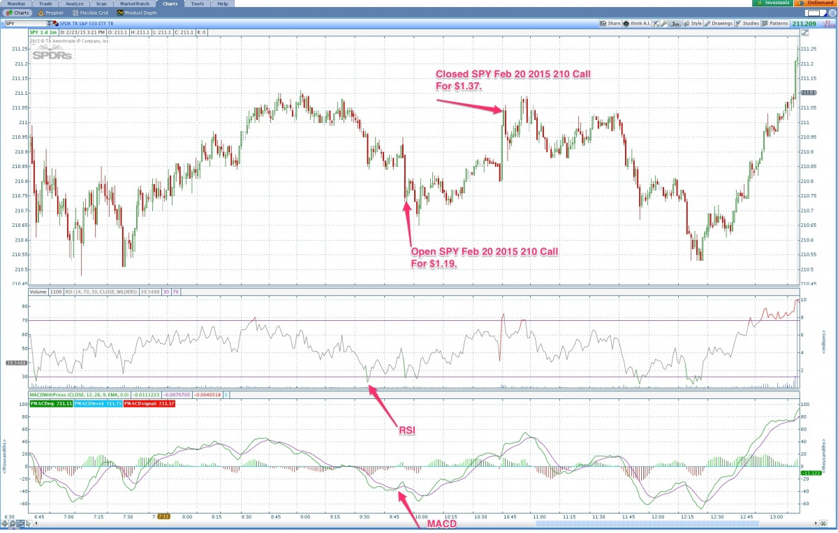The image size is (838, 533).
Task: Click the MACDWithPrices study label
Action: coord(80,395)
